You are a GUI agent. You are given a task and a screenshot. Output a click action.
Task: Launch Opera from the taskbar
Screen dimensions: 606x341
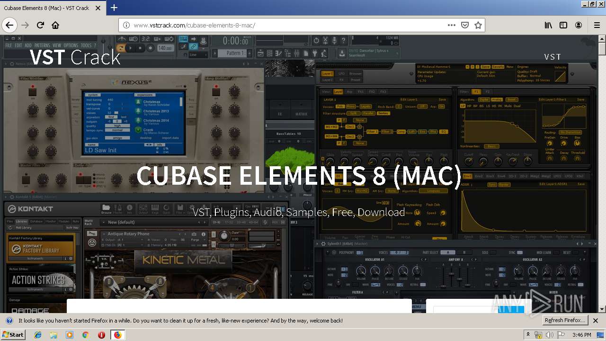coord(101,335)
